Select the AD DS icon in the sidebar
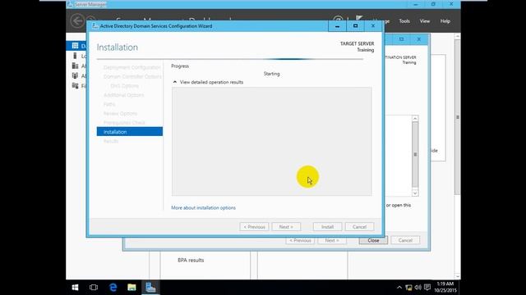 (x=75, y=76)
